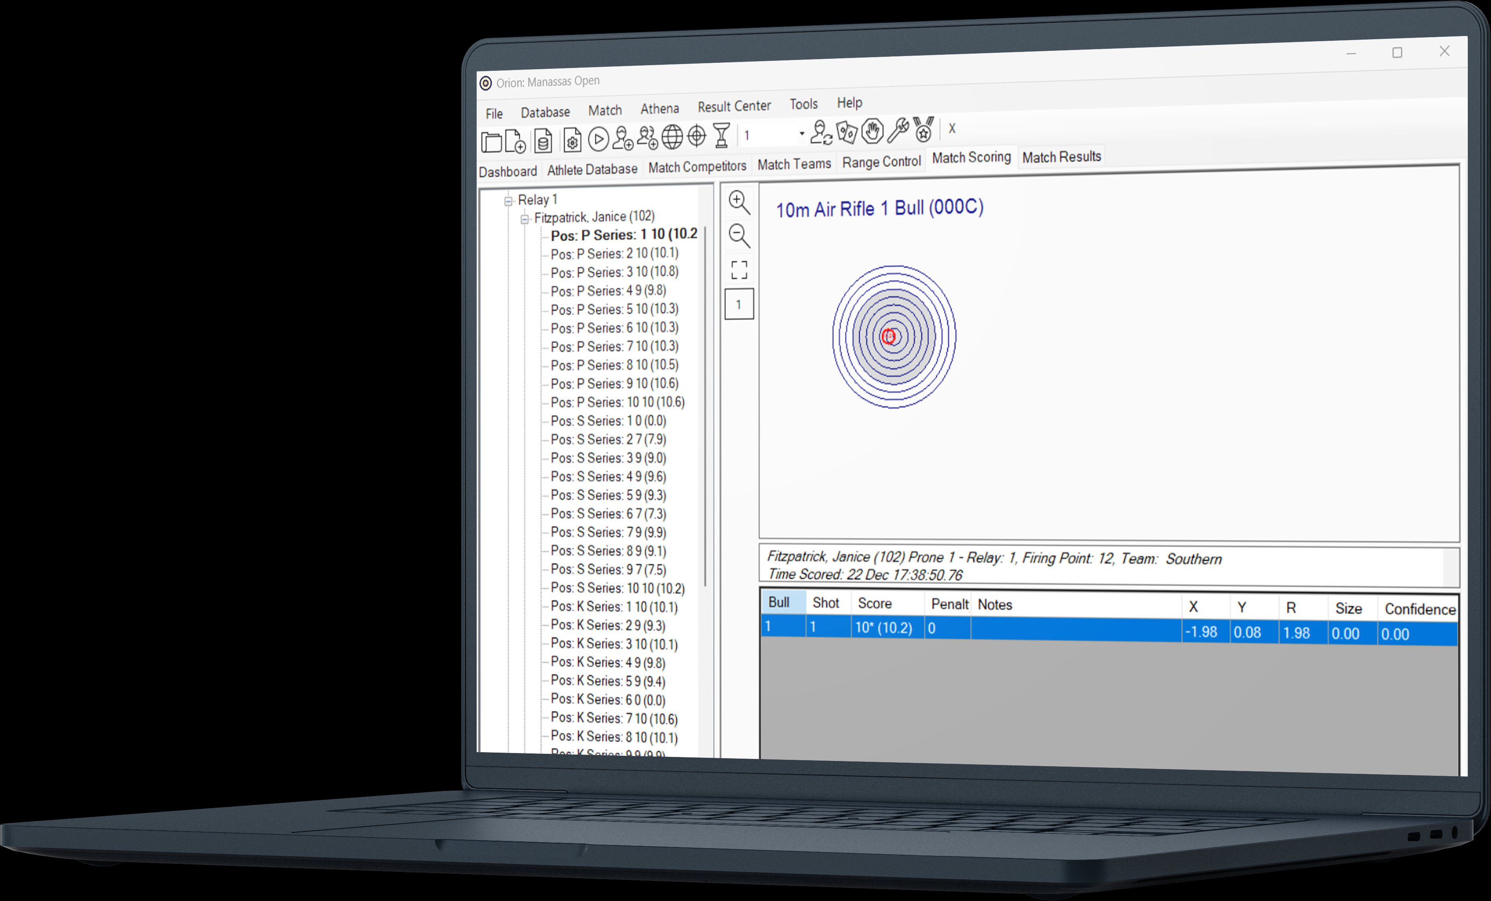Open the Result Center menu

pos(734,106)
